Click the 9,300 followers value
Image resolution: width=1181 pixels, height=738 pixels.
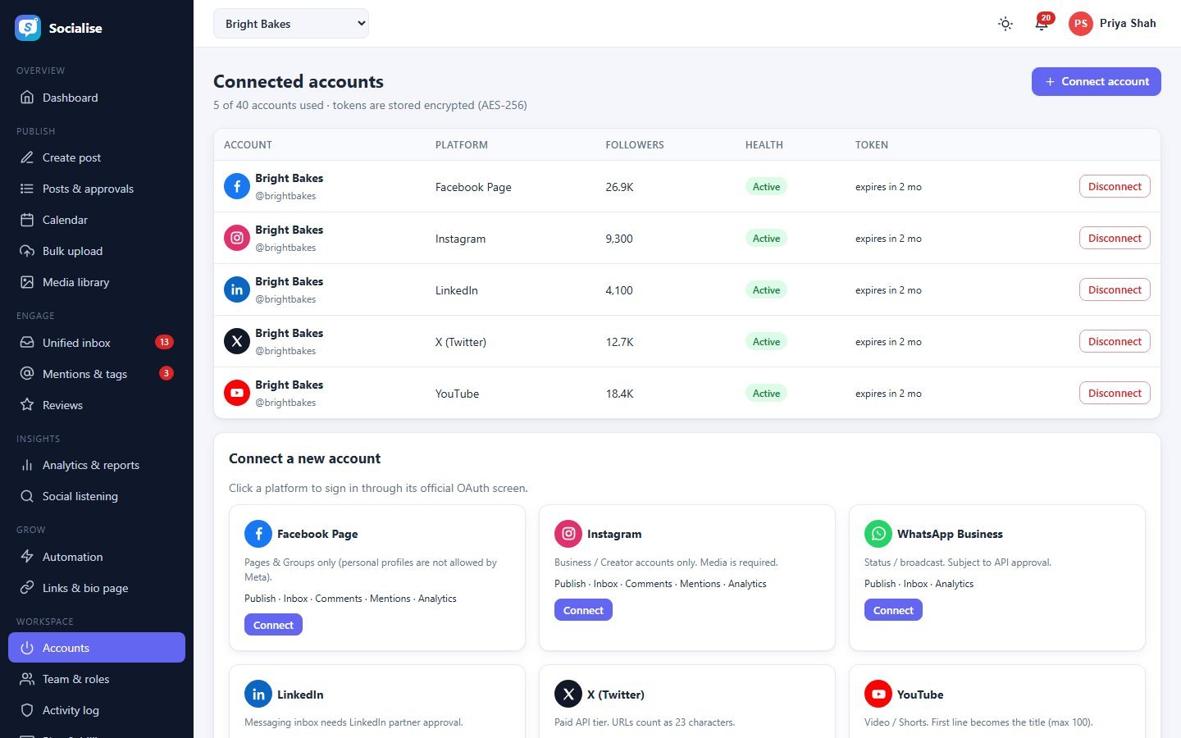[619, 239]
